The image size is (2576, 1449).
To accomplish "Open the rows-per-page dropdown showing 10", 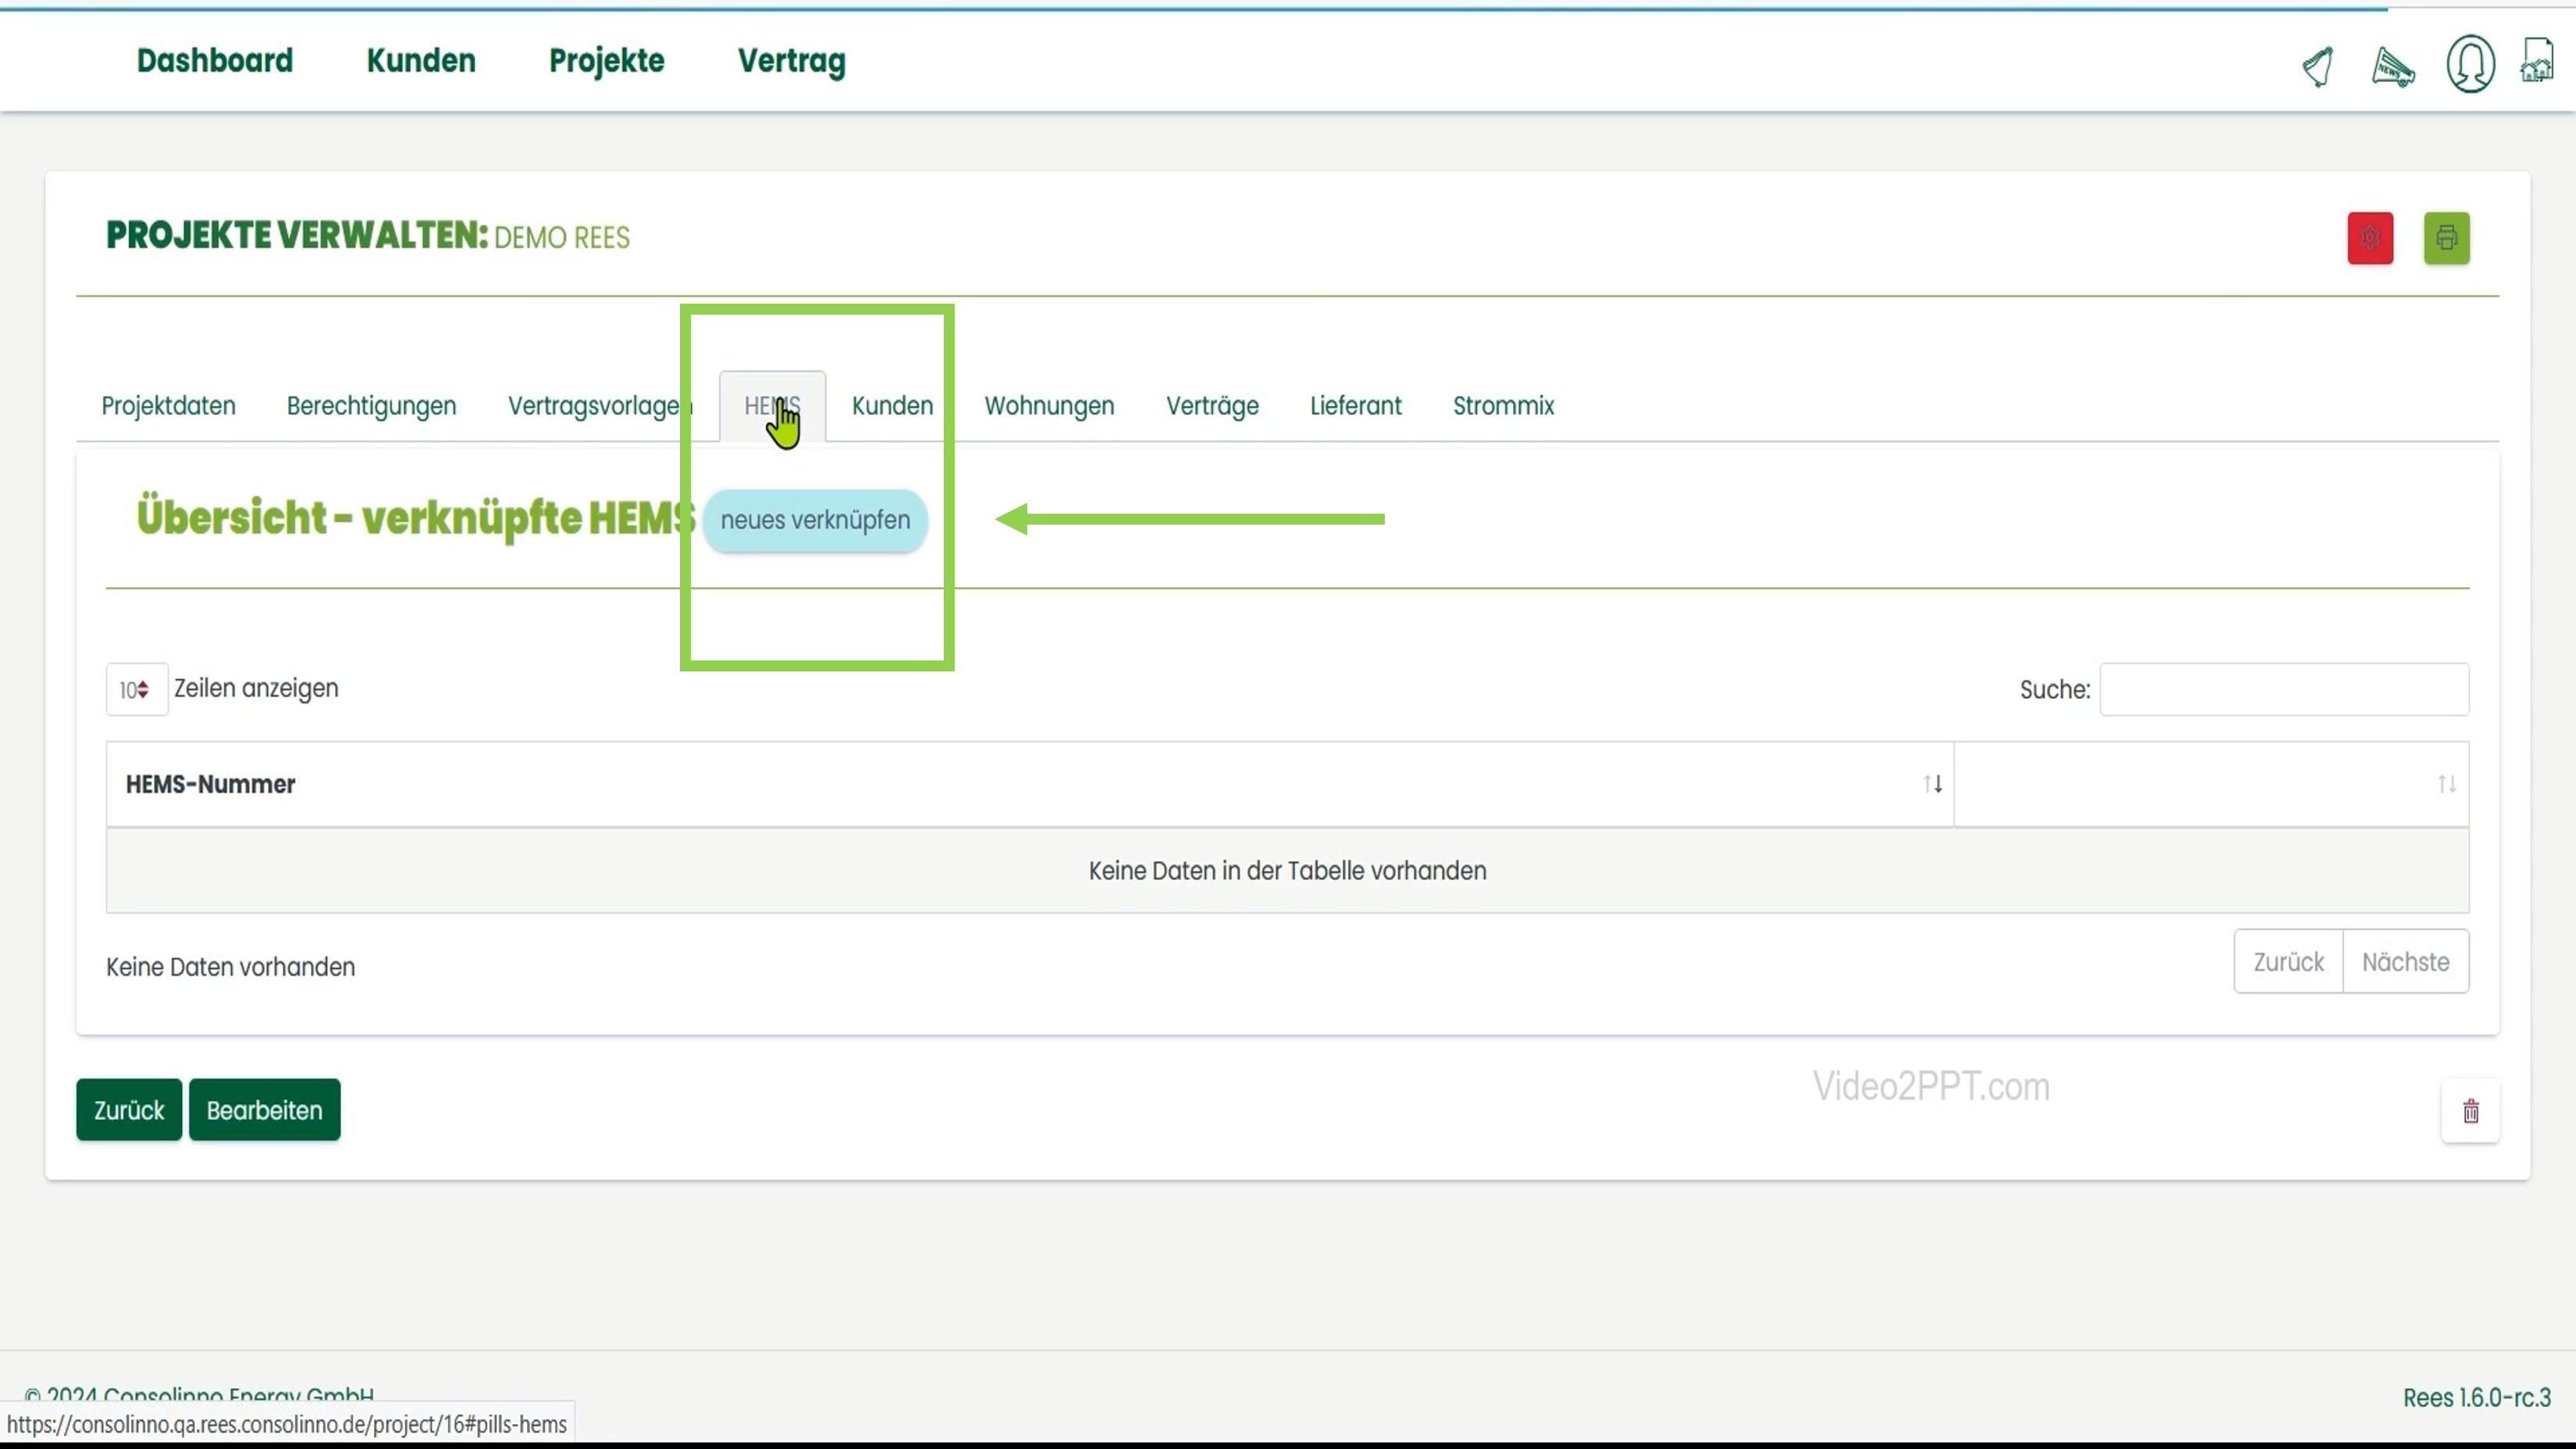I will 136,690.
